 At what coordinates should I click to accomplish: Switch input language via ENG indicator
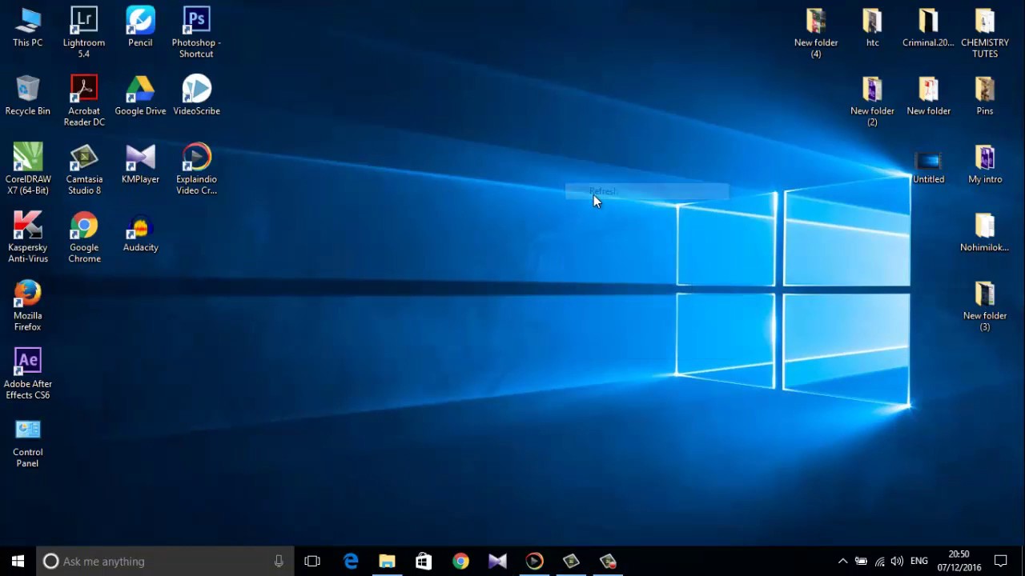point(919,561)
